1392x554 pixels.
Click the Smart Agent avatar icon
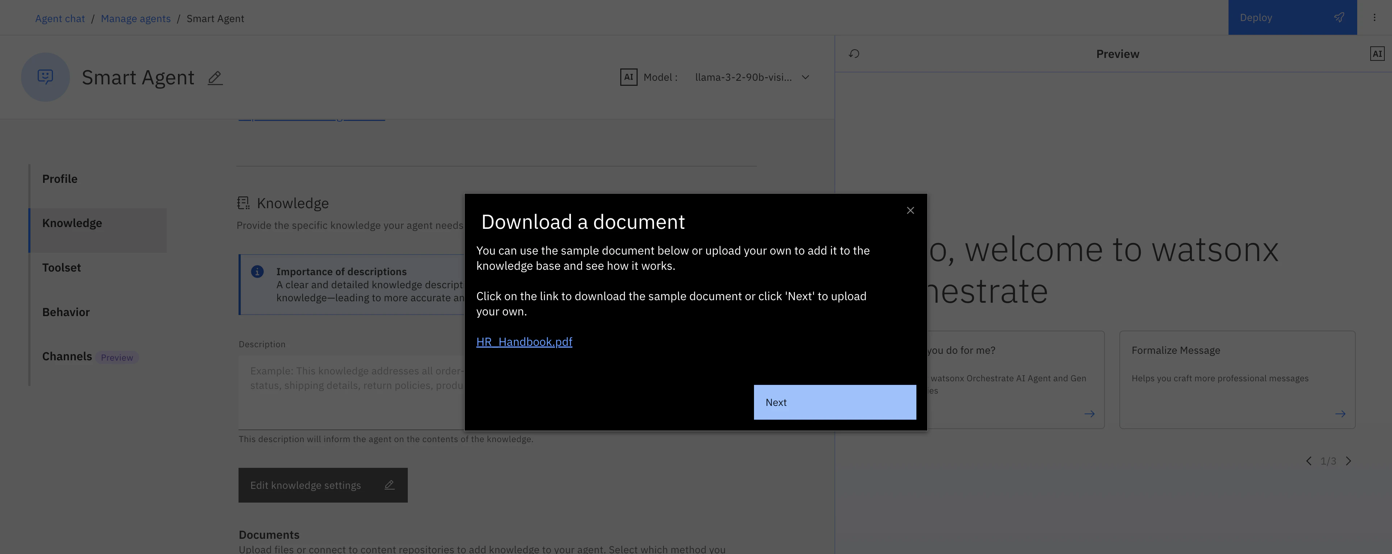tap(45, 77)
